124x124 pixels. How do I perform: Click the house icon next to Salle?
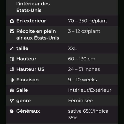point(12,90)
